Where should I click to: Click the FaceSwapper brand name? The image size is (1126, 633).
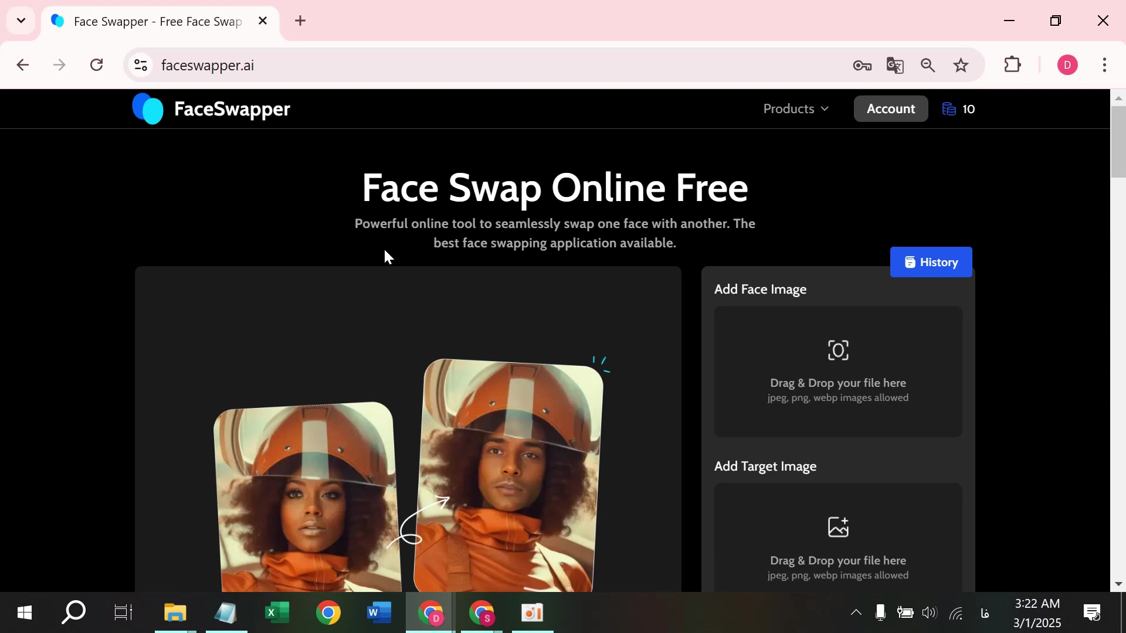pyautogui.click(x=232, y=109)
